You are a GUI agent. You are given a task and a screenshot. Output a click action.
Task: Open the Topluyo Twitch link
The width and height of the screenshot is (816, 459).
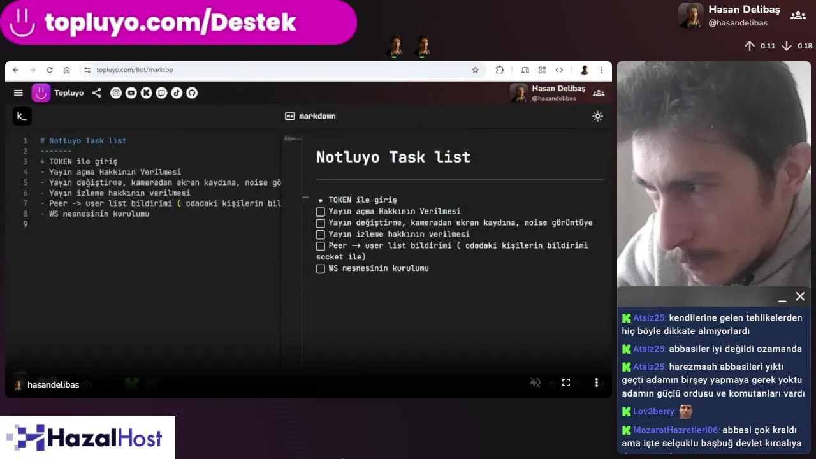click(x=161, y=93)
